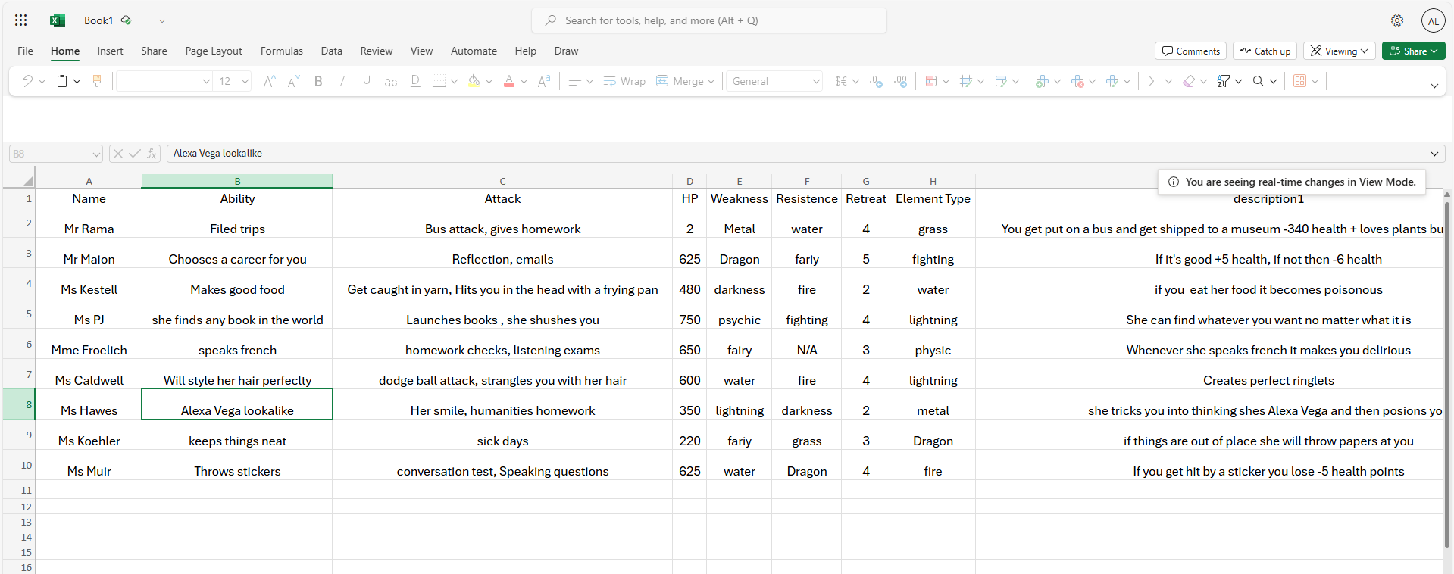Click the Find magnifier icon in ribbon
The height and width of the screenshot is (574, 1454).
coord(1258,81)
